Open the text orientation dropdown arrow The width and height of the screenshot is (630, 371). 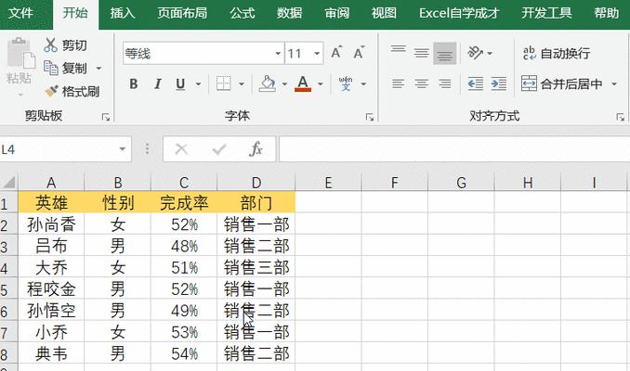tap(490, 53)
